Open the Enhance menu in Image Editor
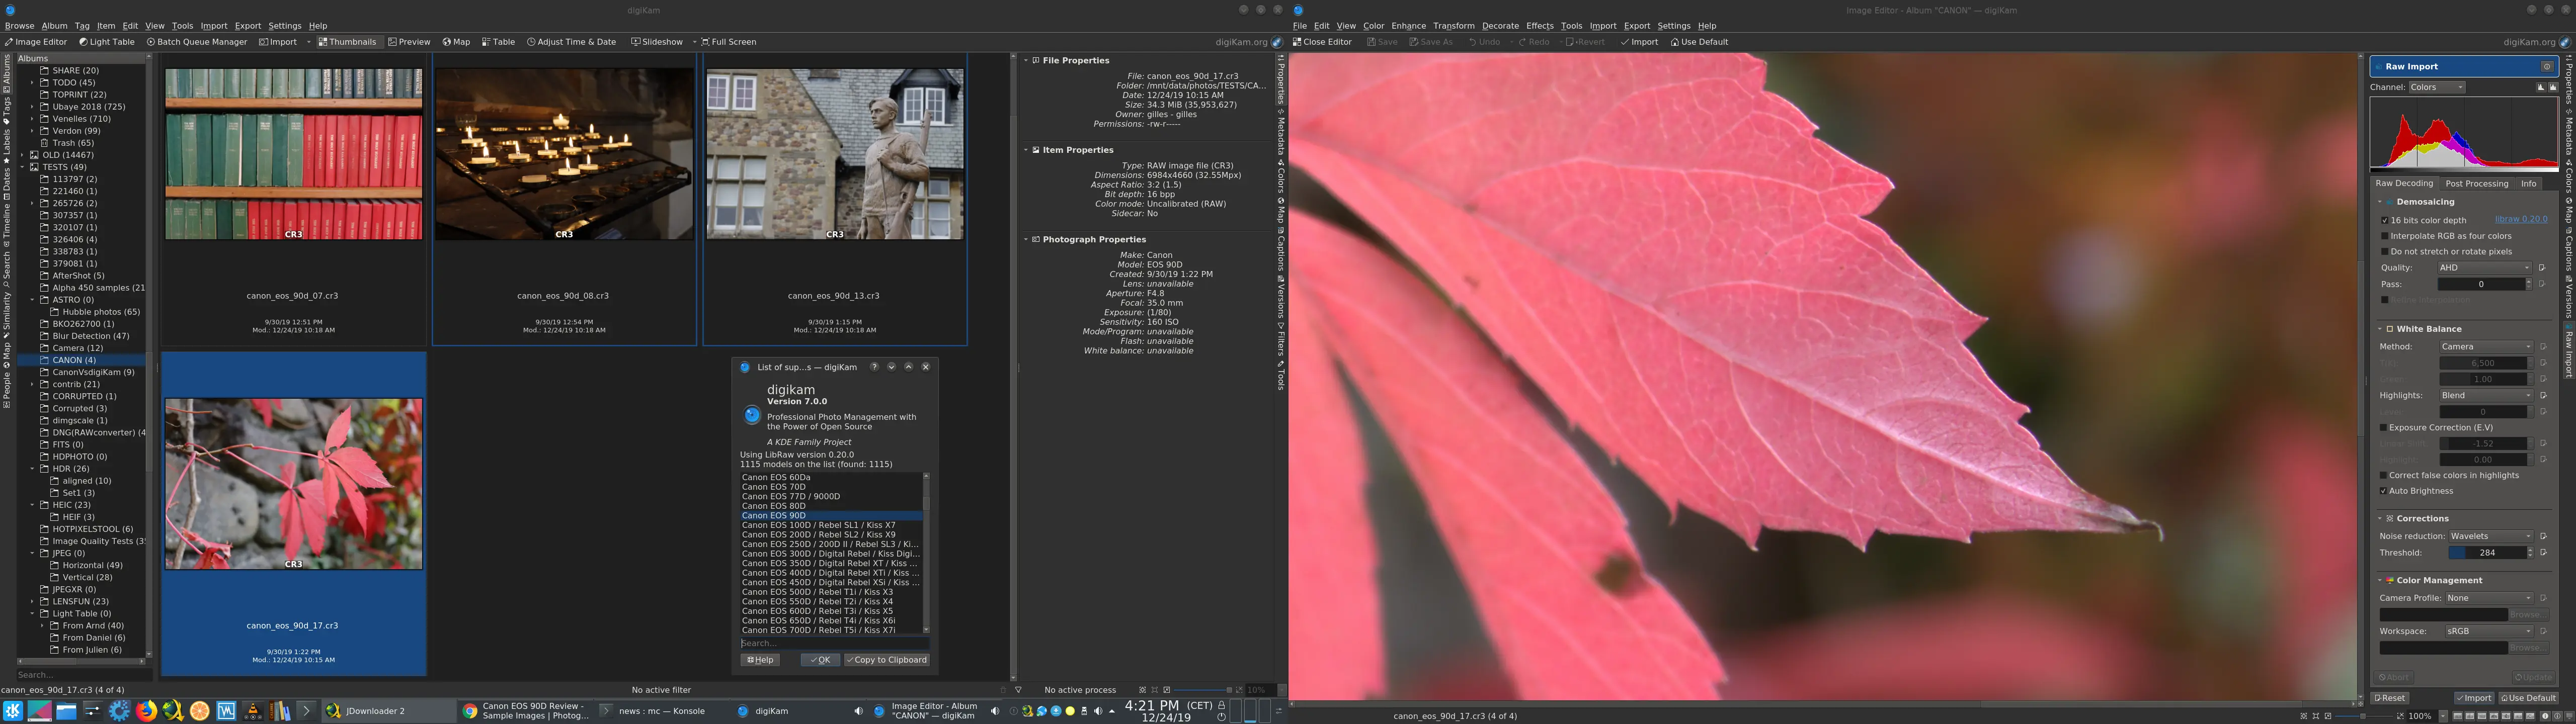This screenshot has height=724, width=2576. pos(1408,25)
